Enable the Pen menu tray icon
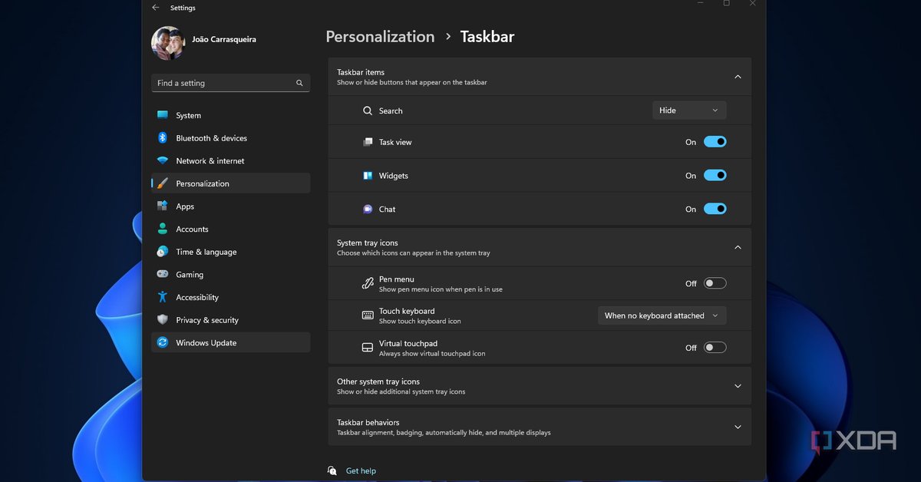921x482 pixels. tap(715, 282)
